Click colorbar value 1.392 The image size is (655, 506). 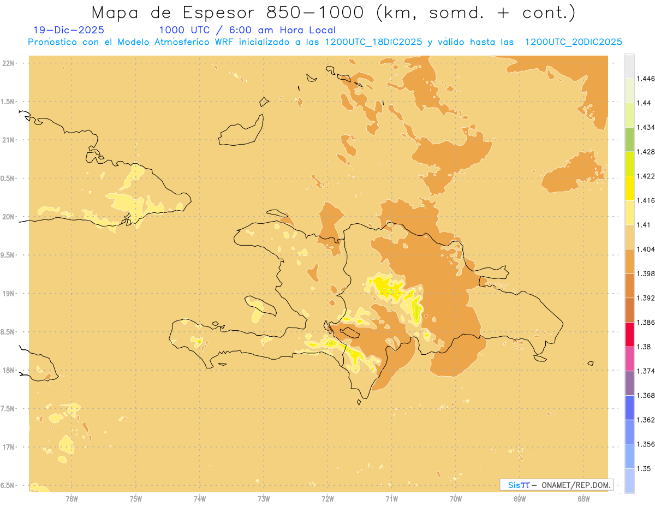(646, 298)
